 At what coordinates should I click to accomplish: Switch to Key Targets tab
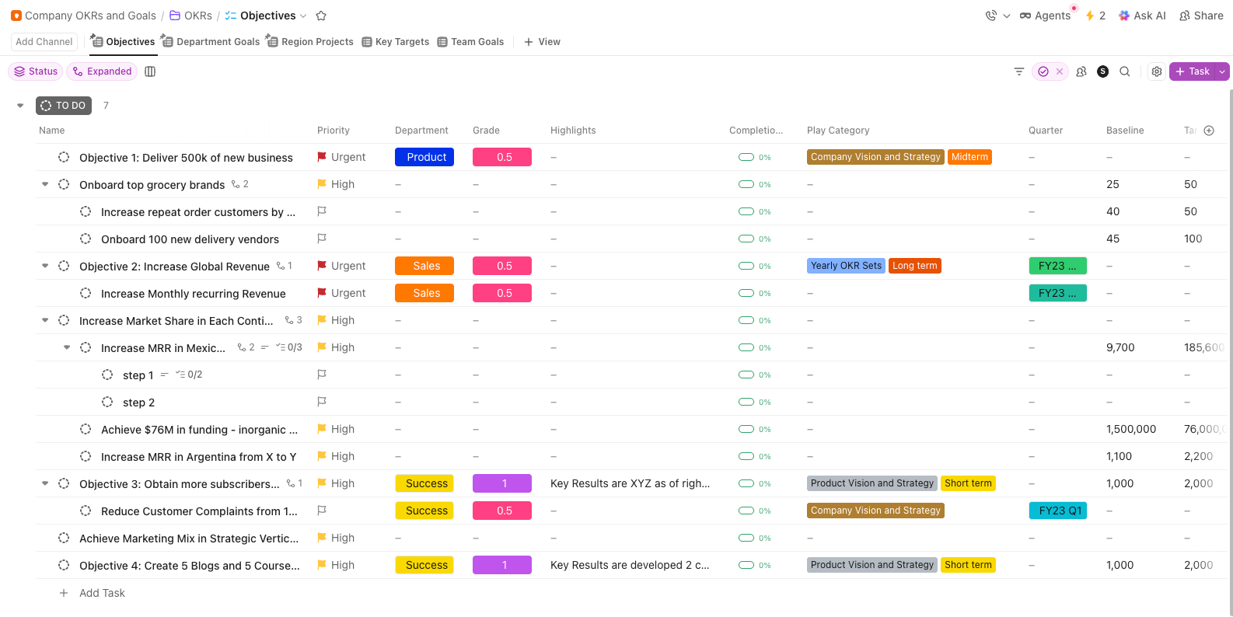point(396,42)
